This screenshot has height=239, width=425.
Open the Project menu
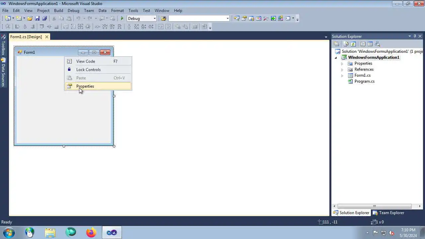(x=43, y=11)
